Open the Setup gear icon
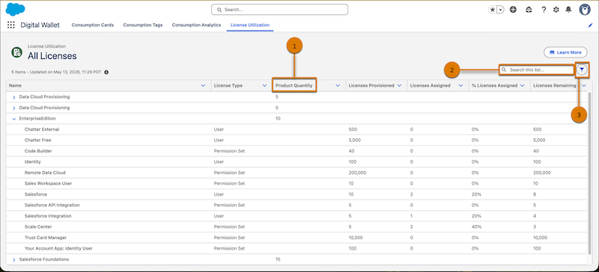The image size is (599, 272). coord(556,10)
